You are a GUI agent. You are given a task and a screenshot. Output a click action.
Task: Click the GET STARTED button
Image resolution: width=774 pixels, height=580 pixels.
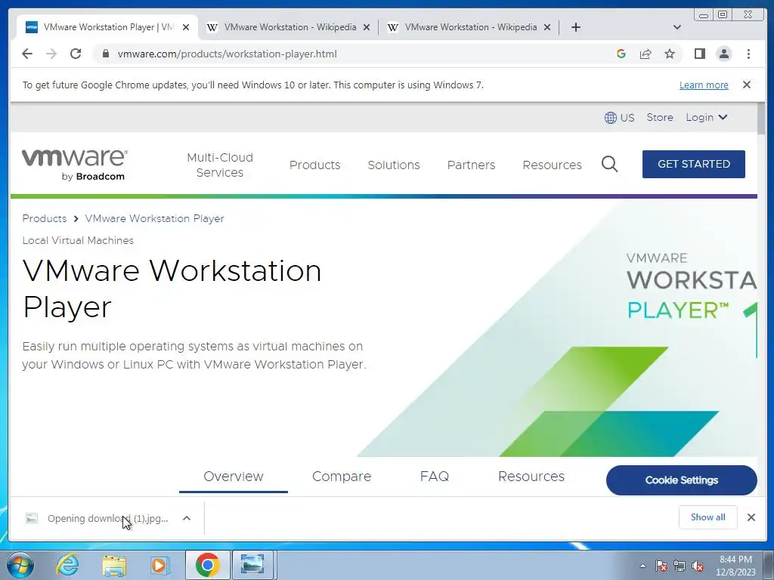pos(694,164)
